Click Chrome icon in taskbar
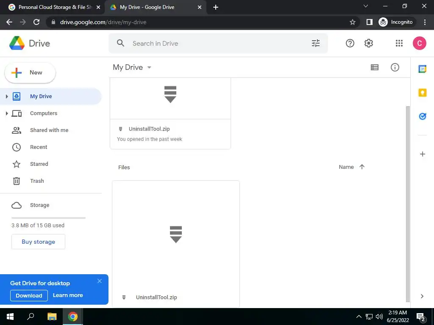Screen dimensions: 434x325 click(73, 317)
